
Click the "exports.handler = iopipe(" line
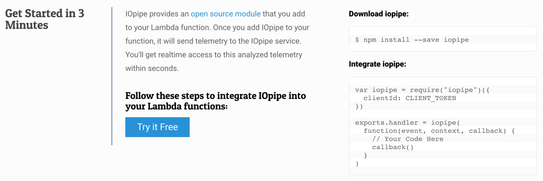click(407, 123)
